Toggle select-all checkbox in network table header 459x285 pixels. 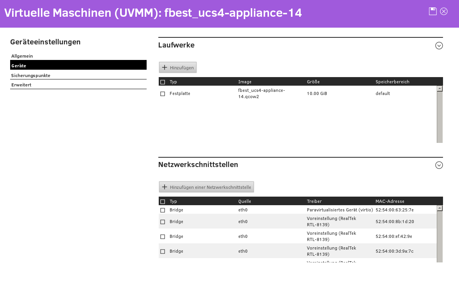tap(163, 201)
